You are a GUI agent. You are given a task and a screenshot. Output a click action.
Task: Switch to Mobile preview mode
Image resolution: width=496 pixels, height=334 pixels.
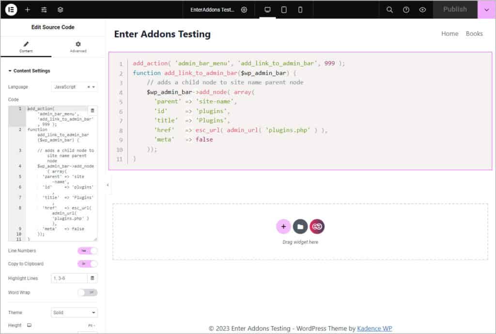click(300, 10)
